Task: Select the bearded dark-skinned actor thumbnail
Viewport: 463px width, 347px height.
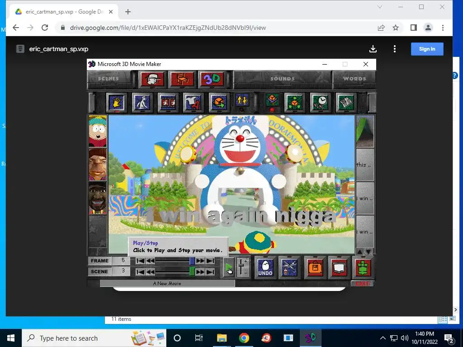Action: point(98,198)
